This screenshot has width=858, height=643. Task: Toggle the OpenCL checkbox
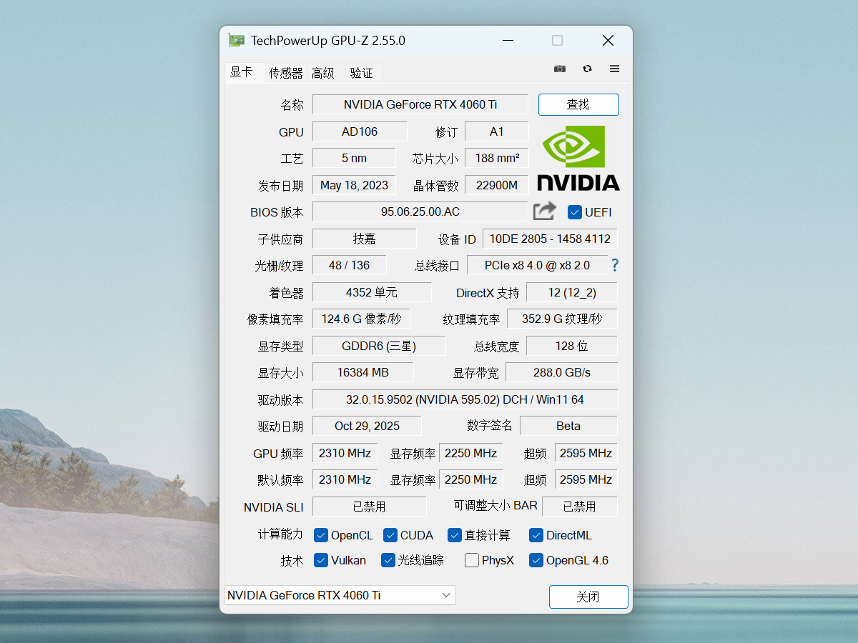(320, 535)
